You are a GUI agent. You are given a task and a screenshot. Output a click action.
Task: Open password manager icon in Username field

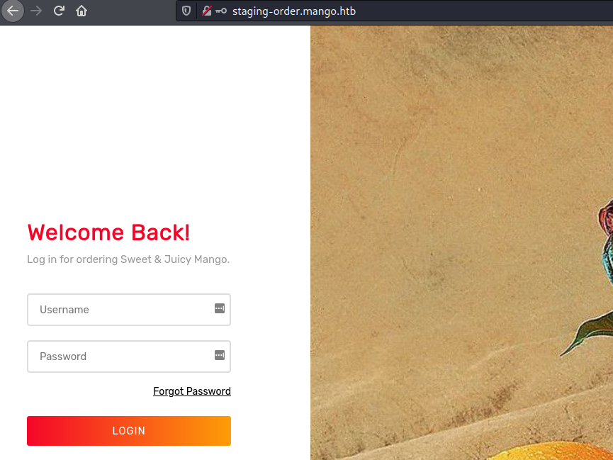[220, 308]
